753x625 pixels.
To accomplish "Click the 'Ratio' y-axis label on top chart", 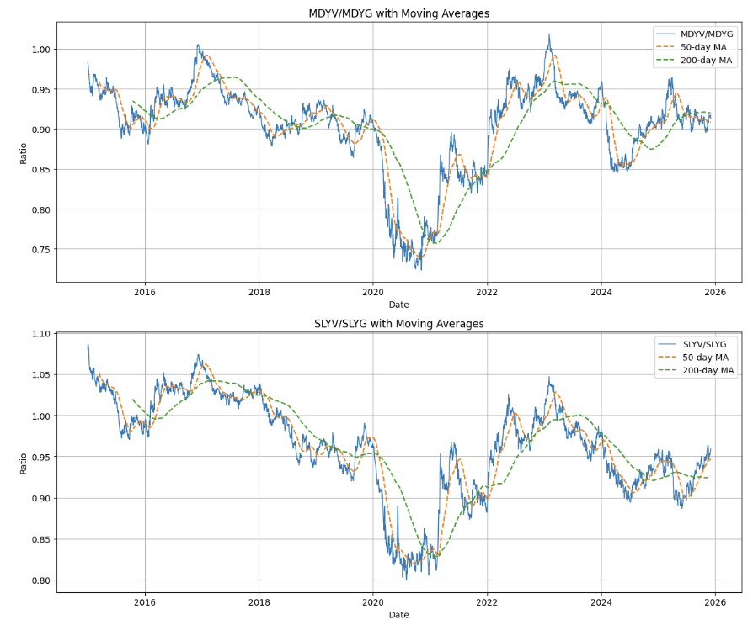I will (24, 152).
